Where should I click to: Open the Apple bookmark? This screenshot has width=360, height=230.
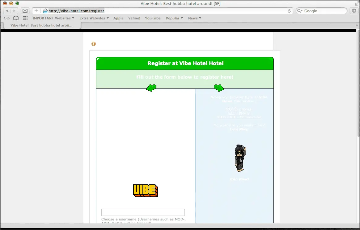pyautogui.click(x=118, y=18)
